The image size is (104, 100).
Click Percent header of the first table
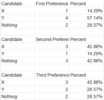86,4
